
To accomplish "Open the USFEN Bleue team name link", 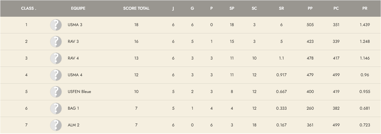I will coord(79,92).
